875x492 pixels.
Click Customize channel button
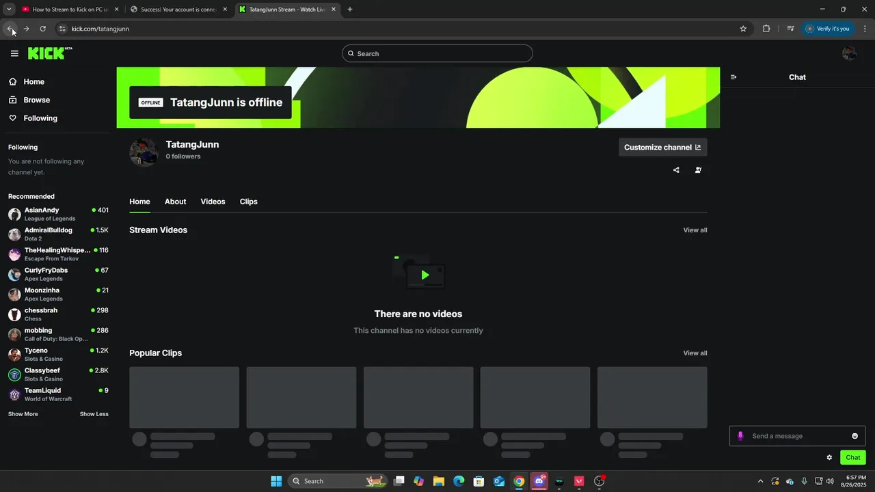click(662, 147)
